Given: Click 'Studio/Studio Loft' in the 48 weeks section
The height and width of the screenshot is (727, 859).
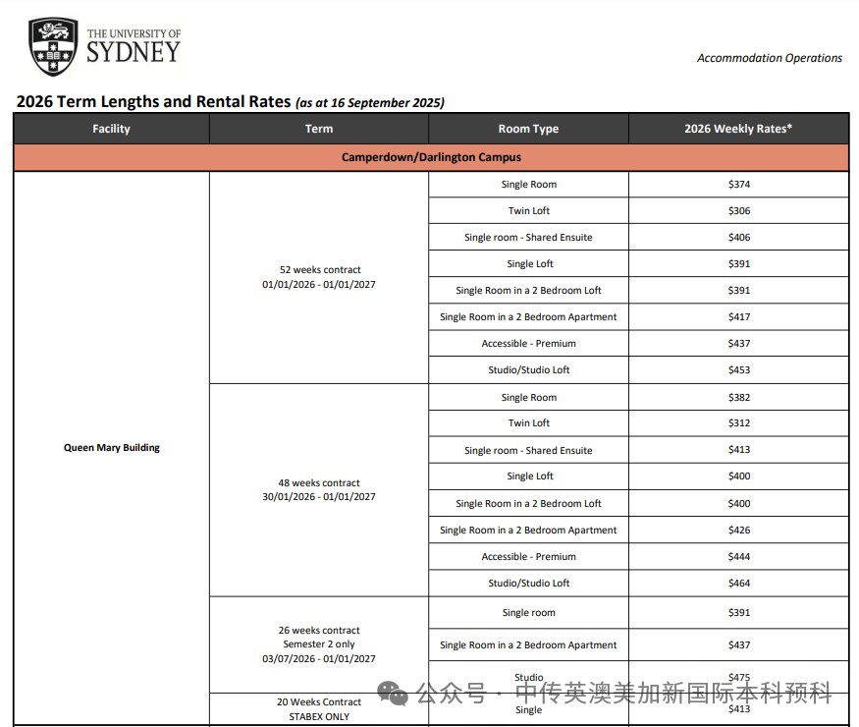Looking at the screenshot, I should (x=529, y=584).
